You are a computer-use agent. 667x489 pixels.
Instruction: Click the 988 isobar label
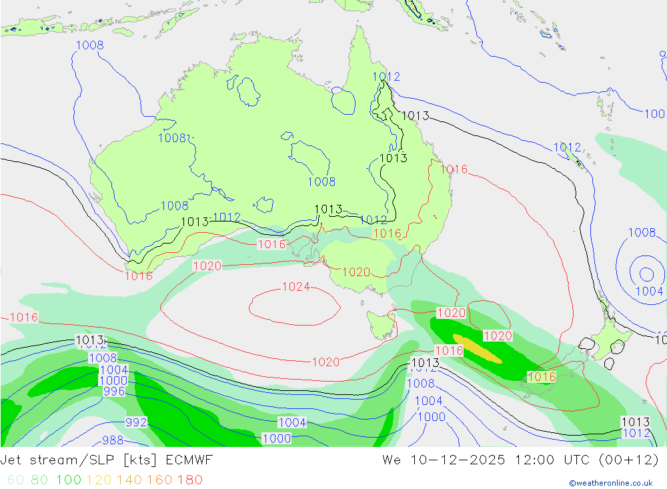point(113,440)
